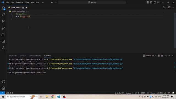Show more menu items via ellipsis

tap(43, 2)
